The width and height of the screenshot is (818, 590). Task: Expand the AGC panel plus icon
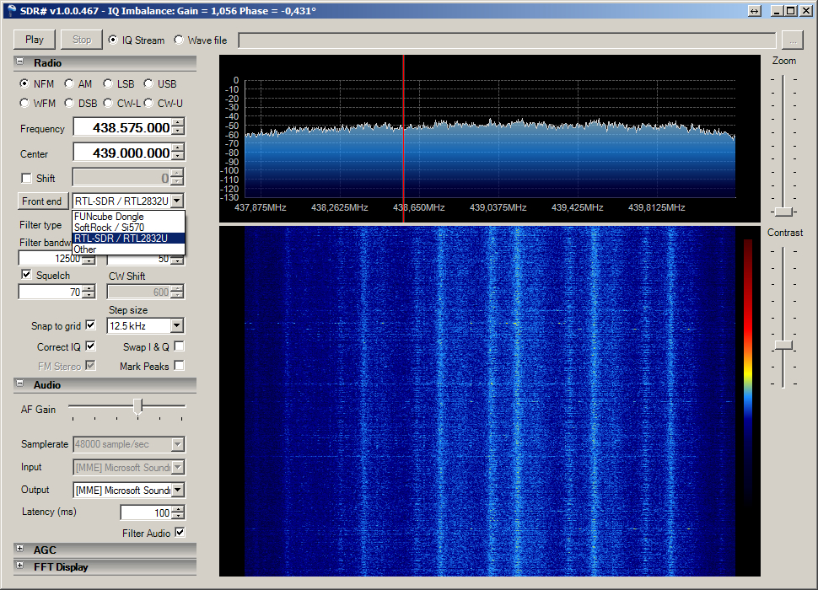coord(20,549)
